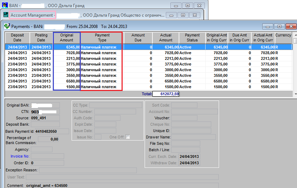
Task: Click the CC Number field
Action: coord(115,112)
